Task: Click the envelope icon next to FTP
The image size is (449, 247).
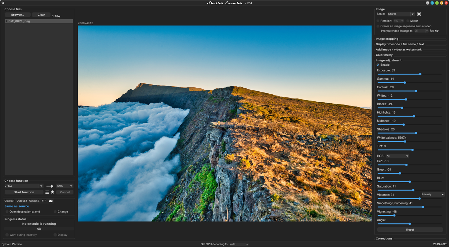Action: coord(50,201)
